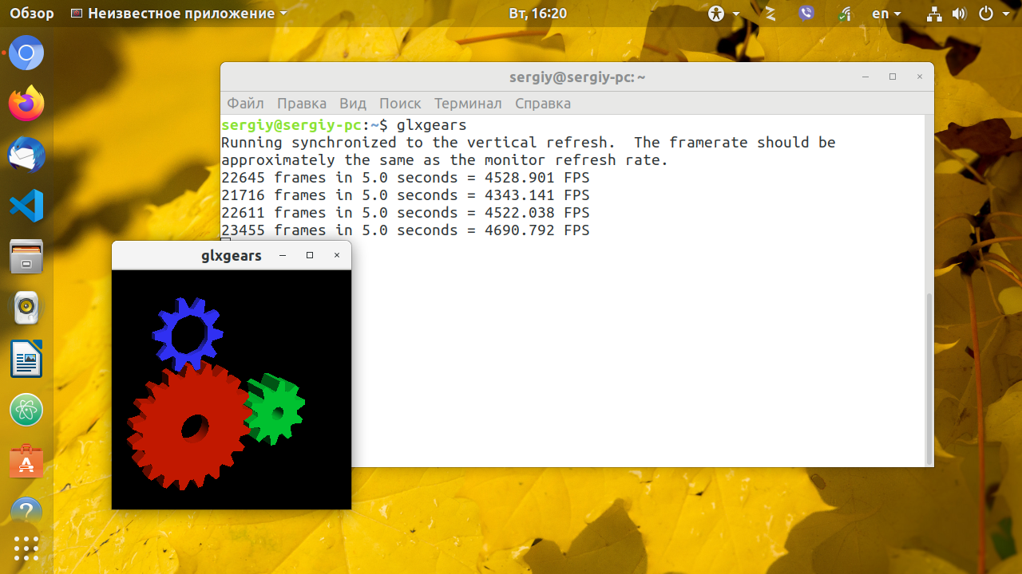The width and height of the screenshot is (1022, 574).
Task: Expand the system menu dropdown arrow
Action: click(x=1006, y=14)
